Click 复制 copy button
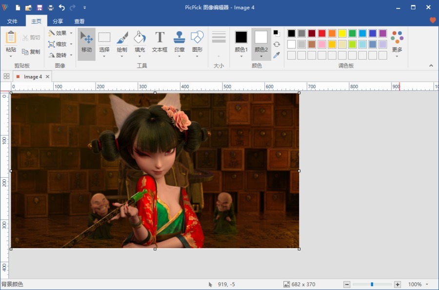Image resolution: width=439 pixels, height=290 pixels. pyautogui.click(x=31, y=52)
